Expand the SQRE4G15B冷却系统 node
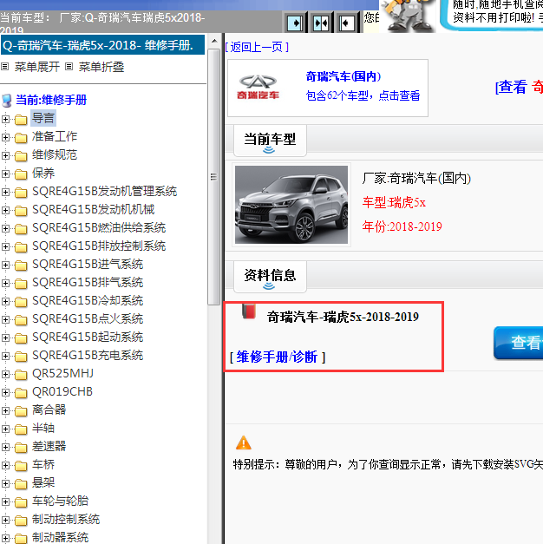The image size is (543, 544). point(5,301)
